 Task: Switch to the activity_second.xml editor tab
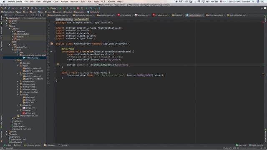tap(215, 15)
